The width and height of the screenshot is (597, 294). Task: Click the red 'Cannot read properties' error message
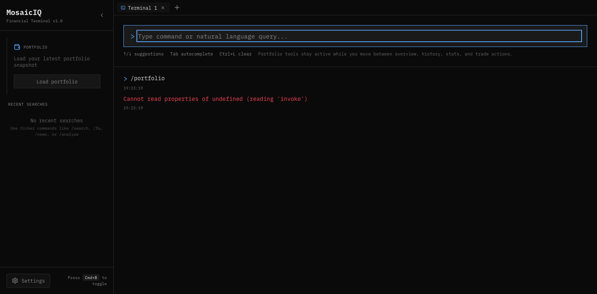[215, 99]
